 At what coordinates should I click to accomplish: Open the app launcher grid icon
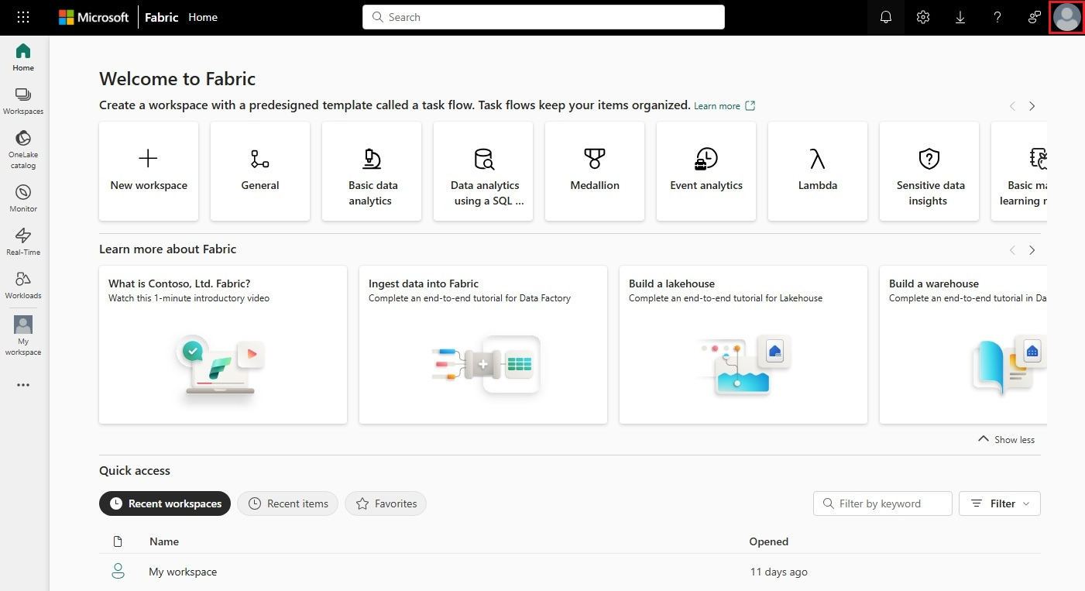tap(23, 17)
